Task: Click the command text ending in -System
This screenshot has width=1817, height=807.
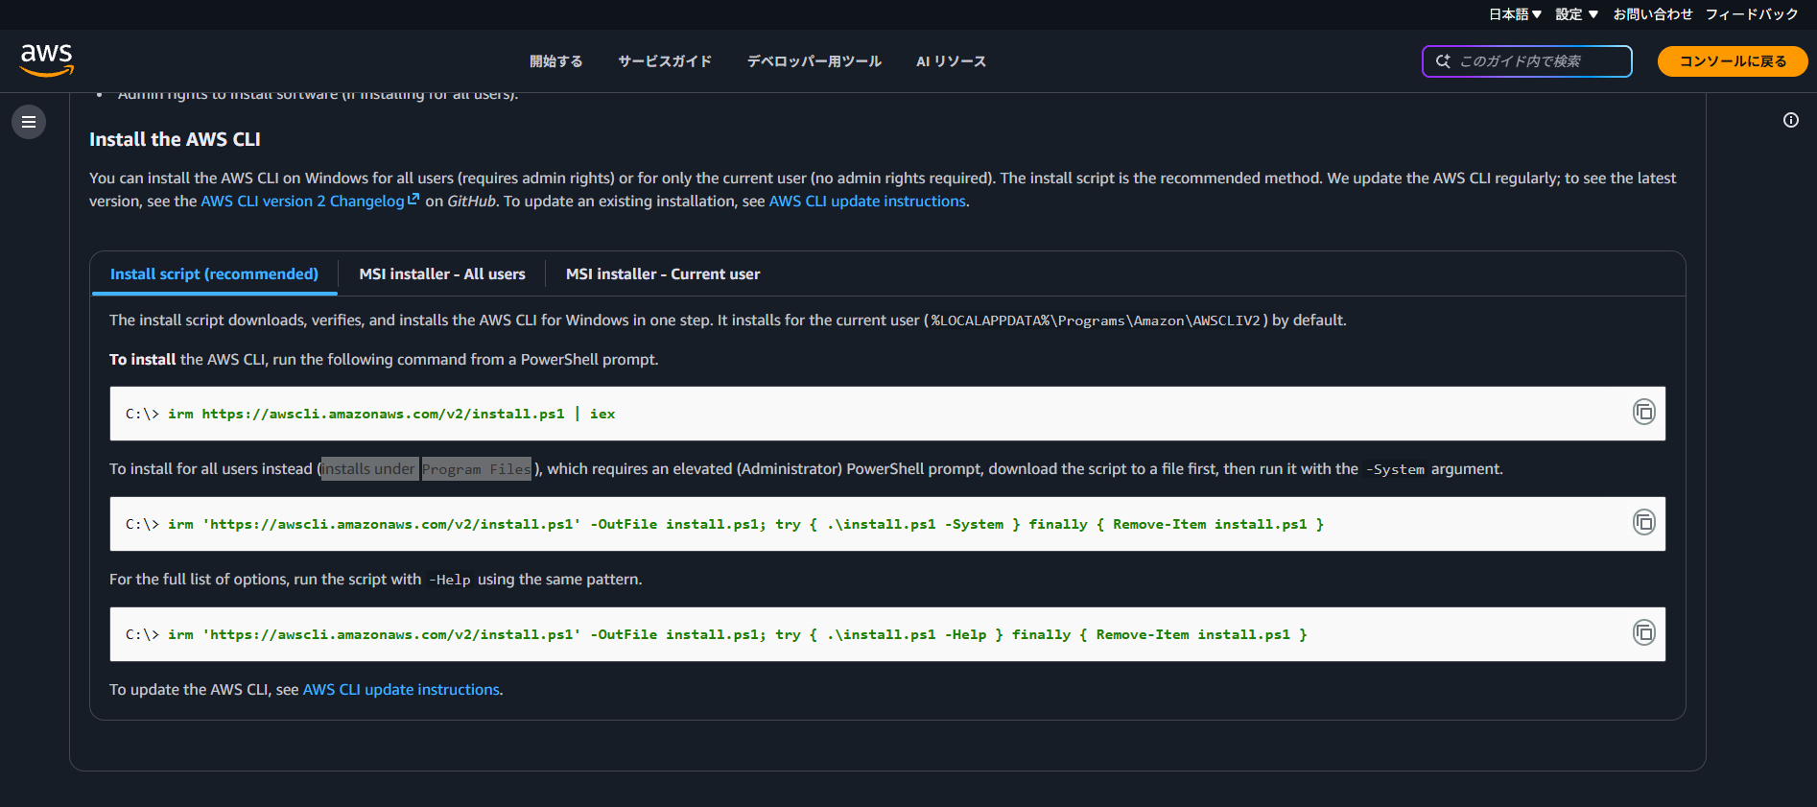Action: tap(745, 525)
